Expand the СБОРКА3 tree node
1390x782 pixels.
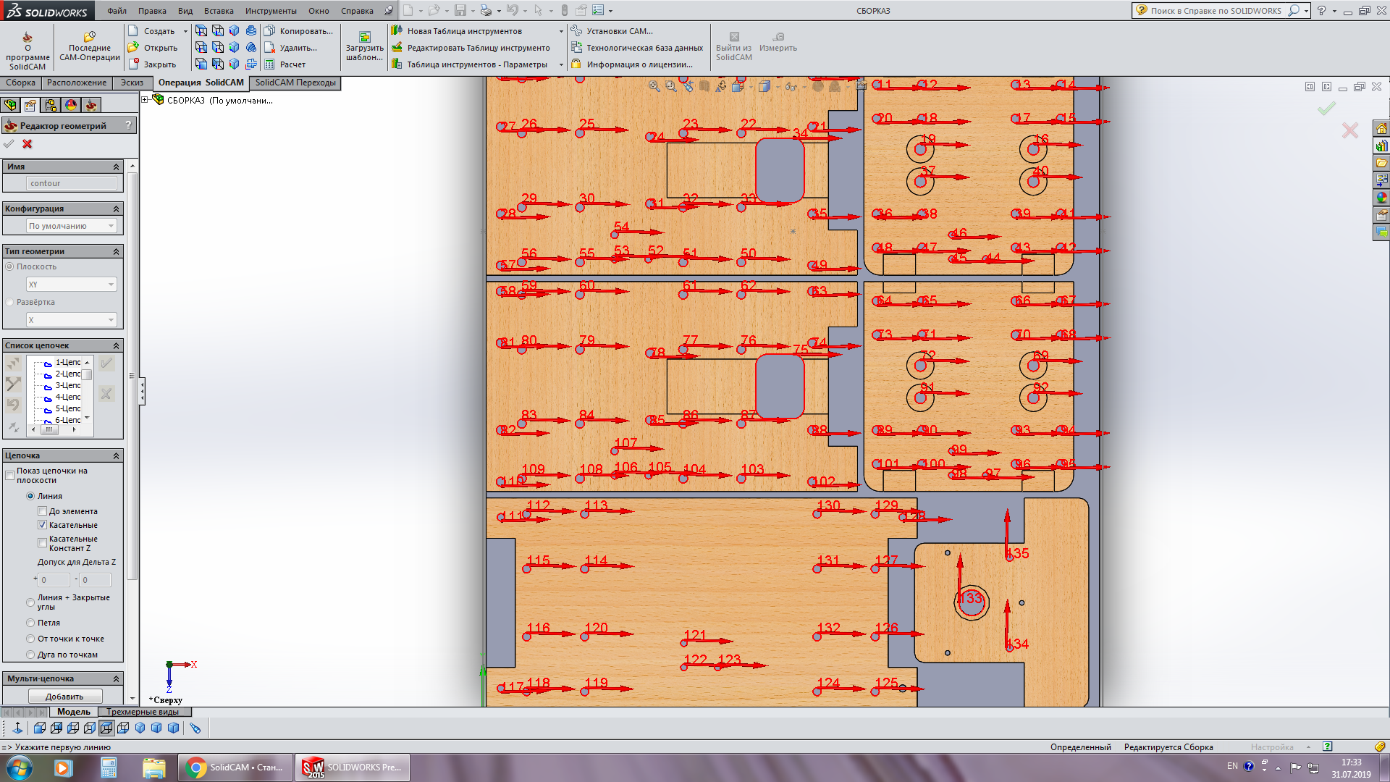[x=145, y=100]
